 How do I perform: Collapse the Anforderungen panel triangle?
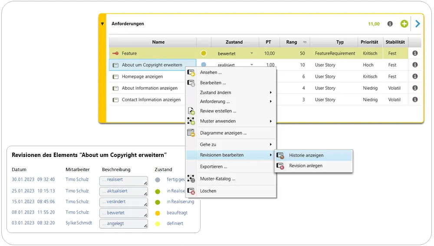coord(102,24)
